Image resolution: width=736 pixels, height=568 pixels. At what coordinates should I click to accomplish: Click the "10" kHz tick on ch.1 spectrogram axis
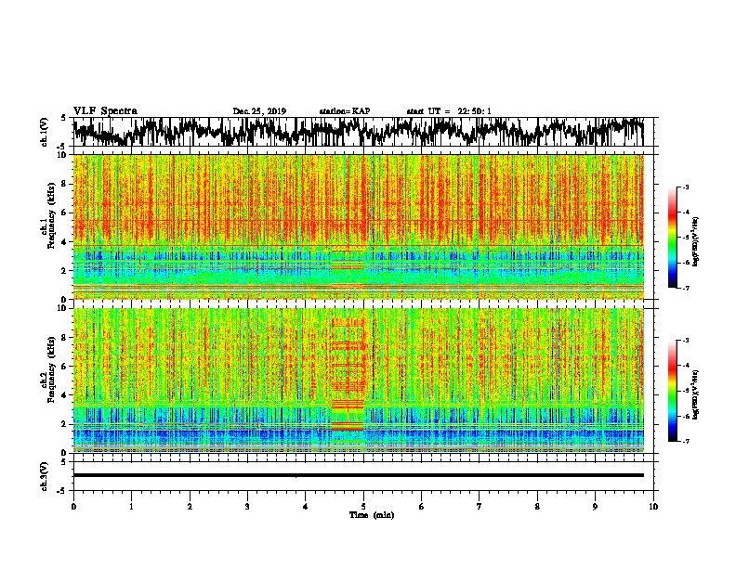pyautogui.click(x=63, y=155)
